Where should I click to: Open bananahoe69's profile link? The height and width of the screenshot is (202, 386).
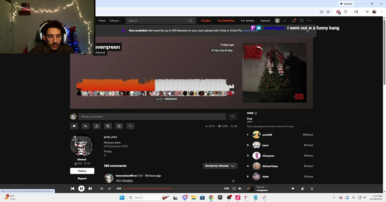(x=124, y=176)
